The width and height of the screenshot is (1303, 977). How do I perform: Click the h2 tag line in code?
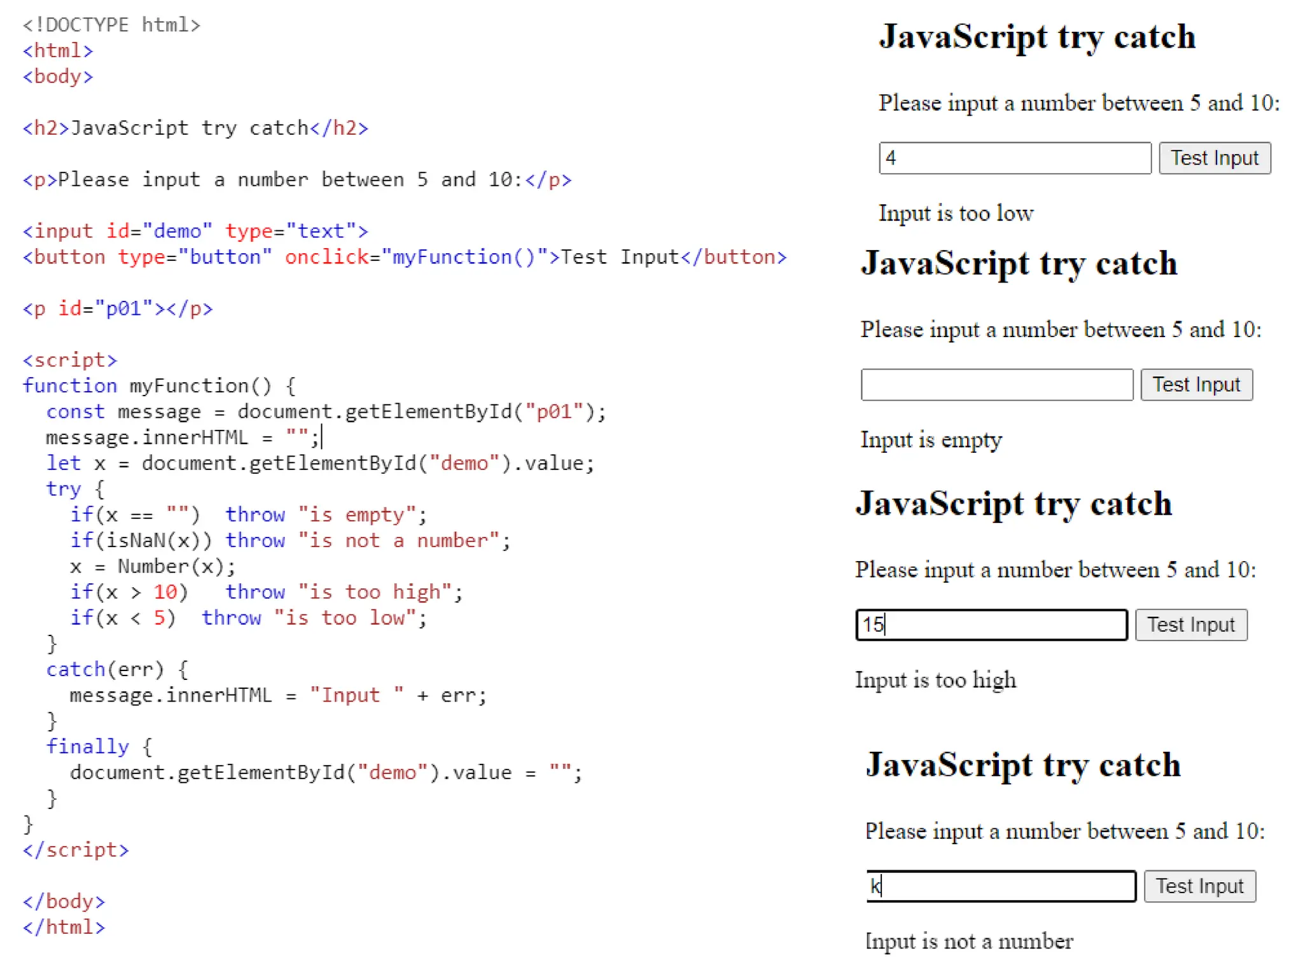pos(195,128)
